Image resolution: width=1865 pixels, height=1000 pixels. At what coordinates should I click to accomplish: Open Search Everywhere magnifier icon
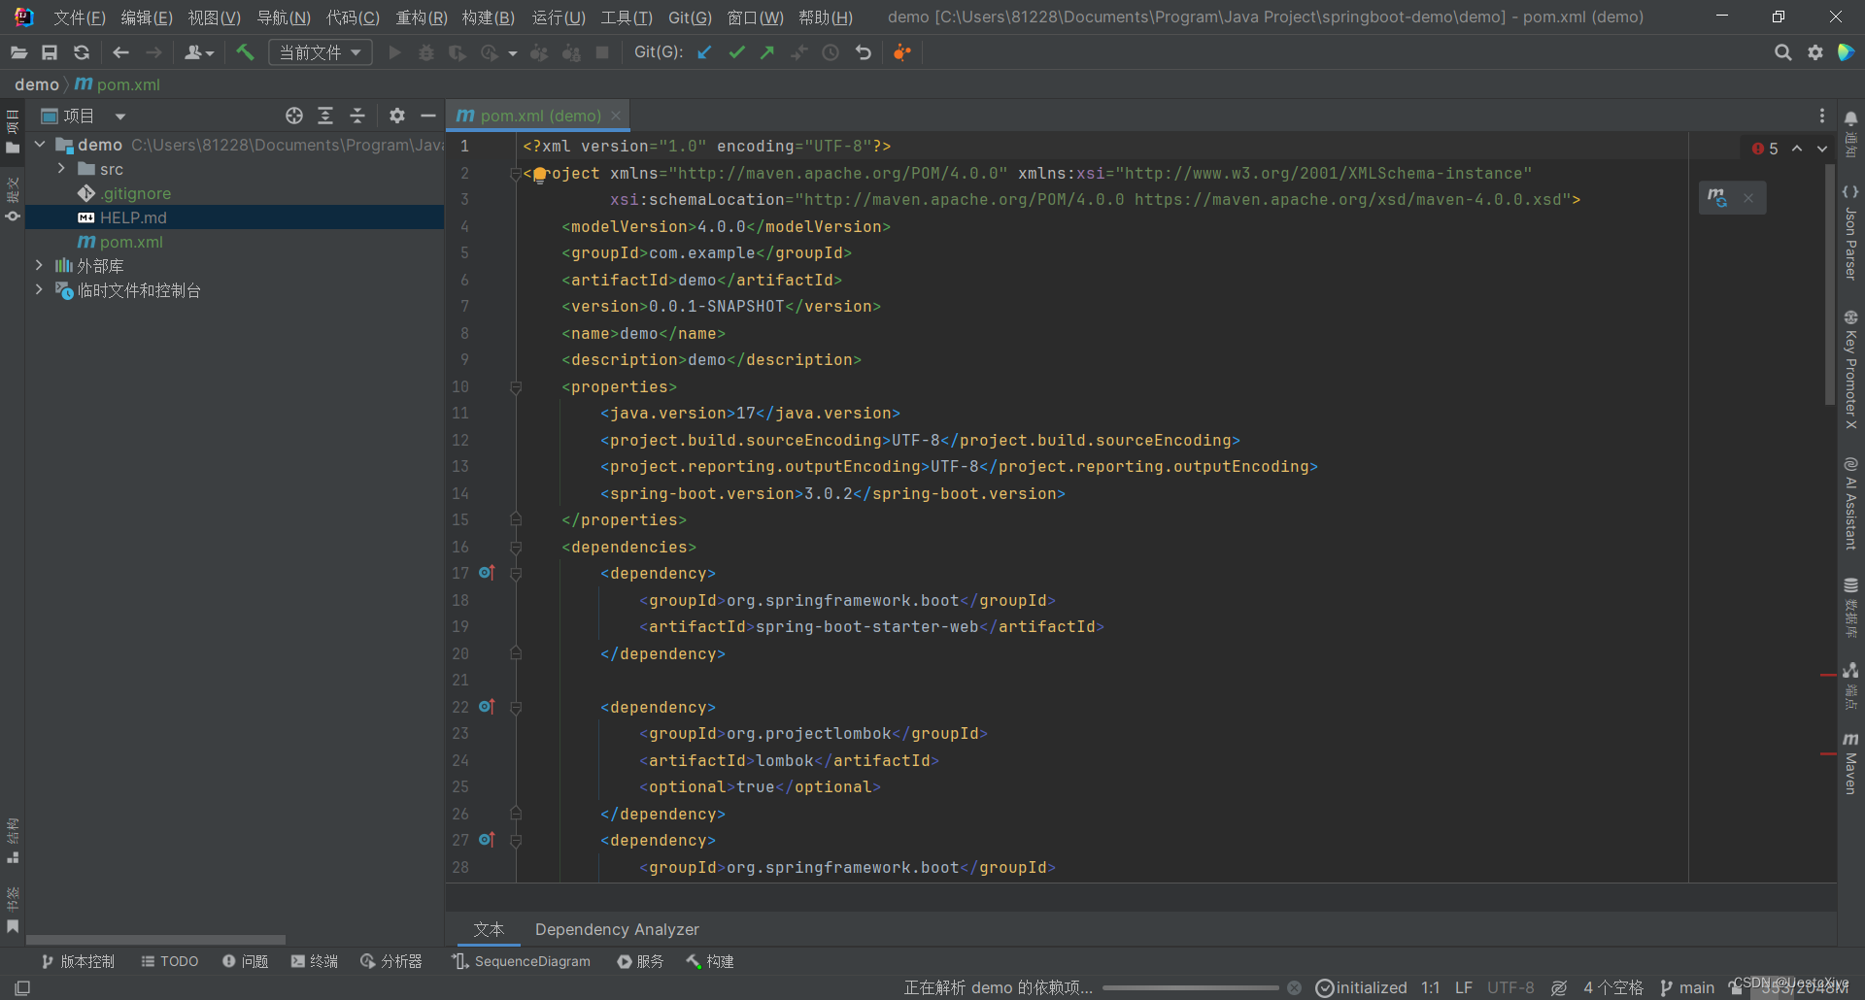tap(1782, 52)
